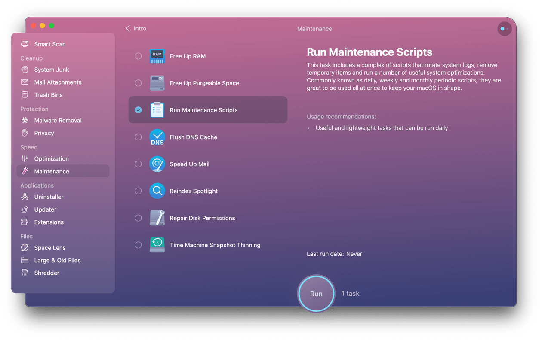
Task: Click the Maintenance wrench icon in sidebar
Action: pyautogui.click(x=25, y=171)
